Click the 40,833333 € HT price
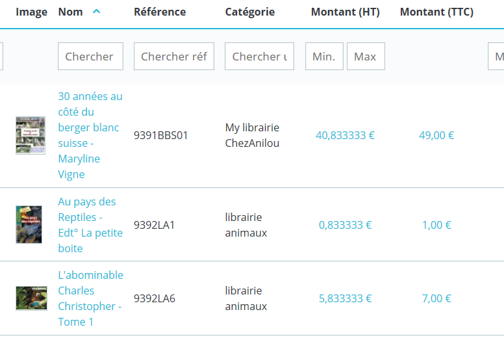504x338 pixels. [x=345, y=135]
